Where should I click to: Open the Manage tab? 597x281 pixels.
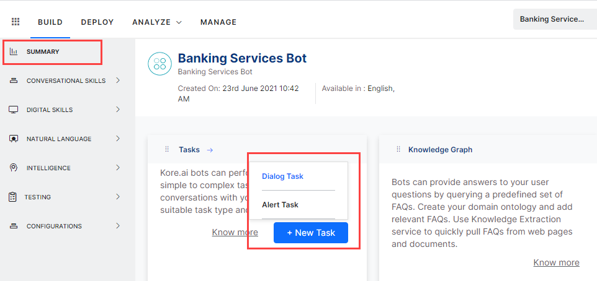tap(218, 22)
